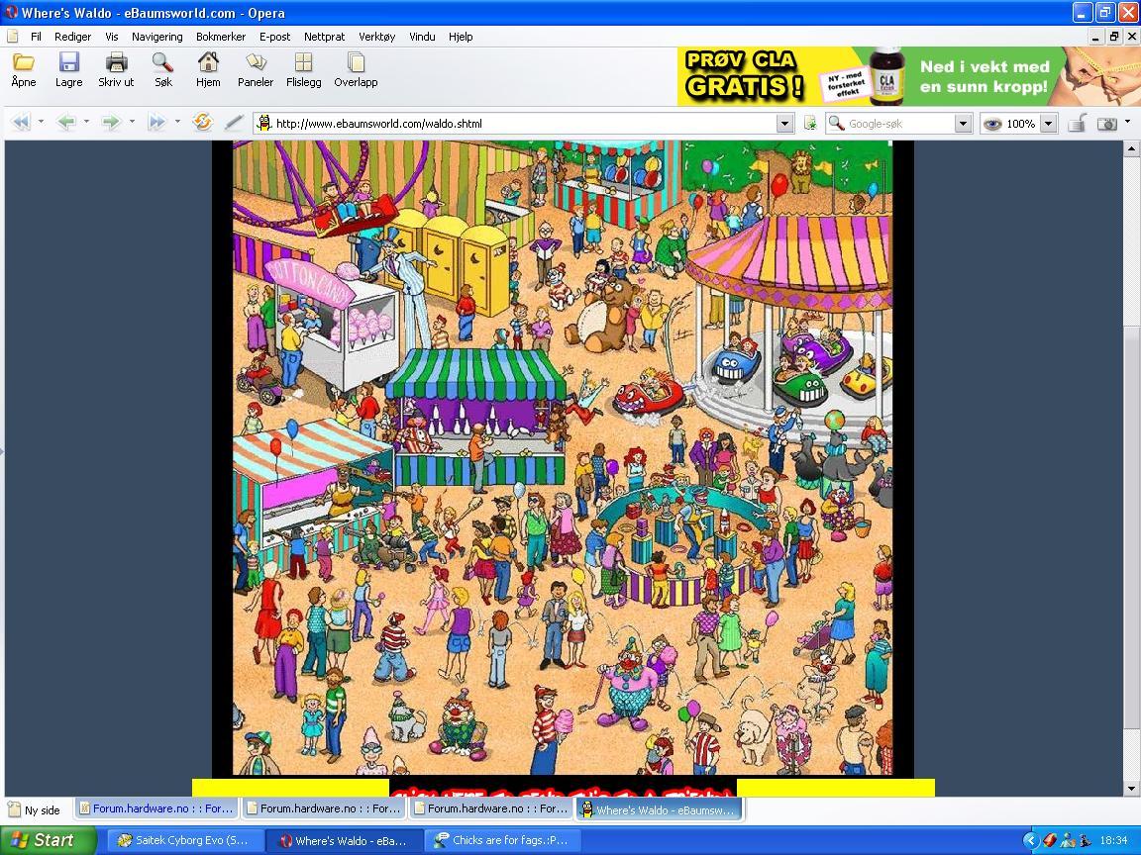Click the fast forward navigation button

click(x=156, y=122)
